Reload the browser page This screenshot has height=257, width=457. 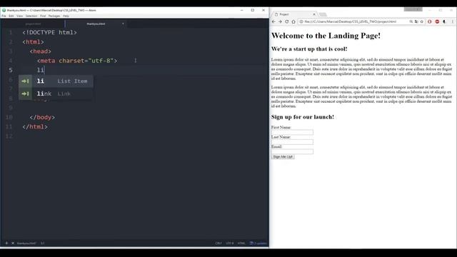(287, 21)
